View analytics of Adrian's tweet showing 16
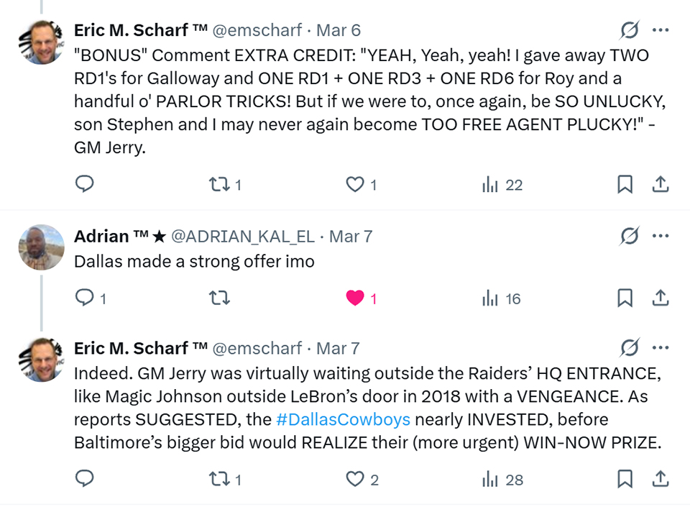 click(502, 298)
